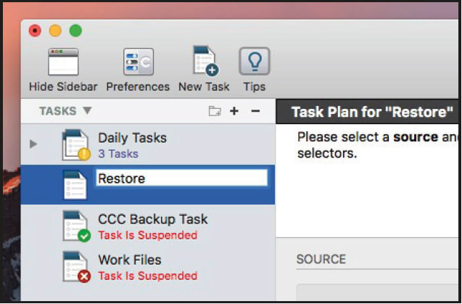Click the Restore task name field
This screenshot has width=462, height=304.
coord(181,178)
